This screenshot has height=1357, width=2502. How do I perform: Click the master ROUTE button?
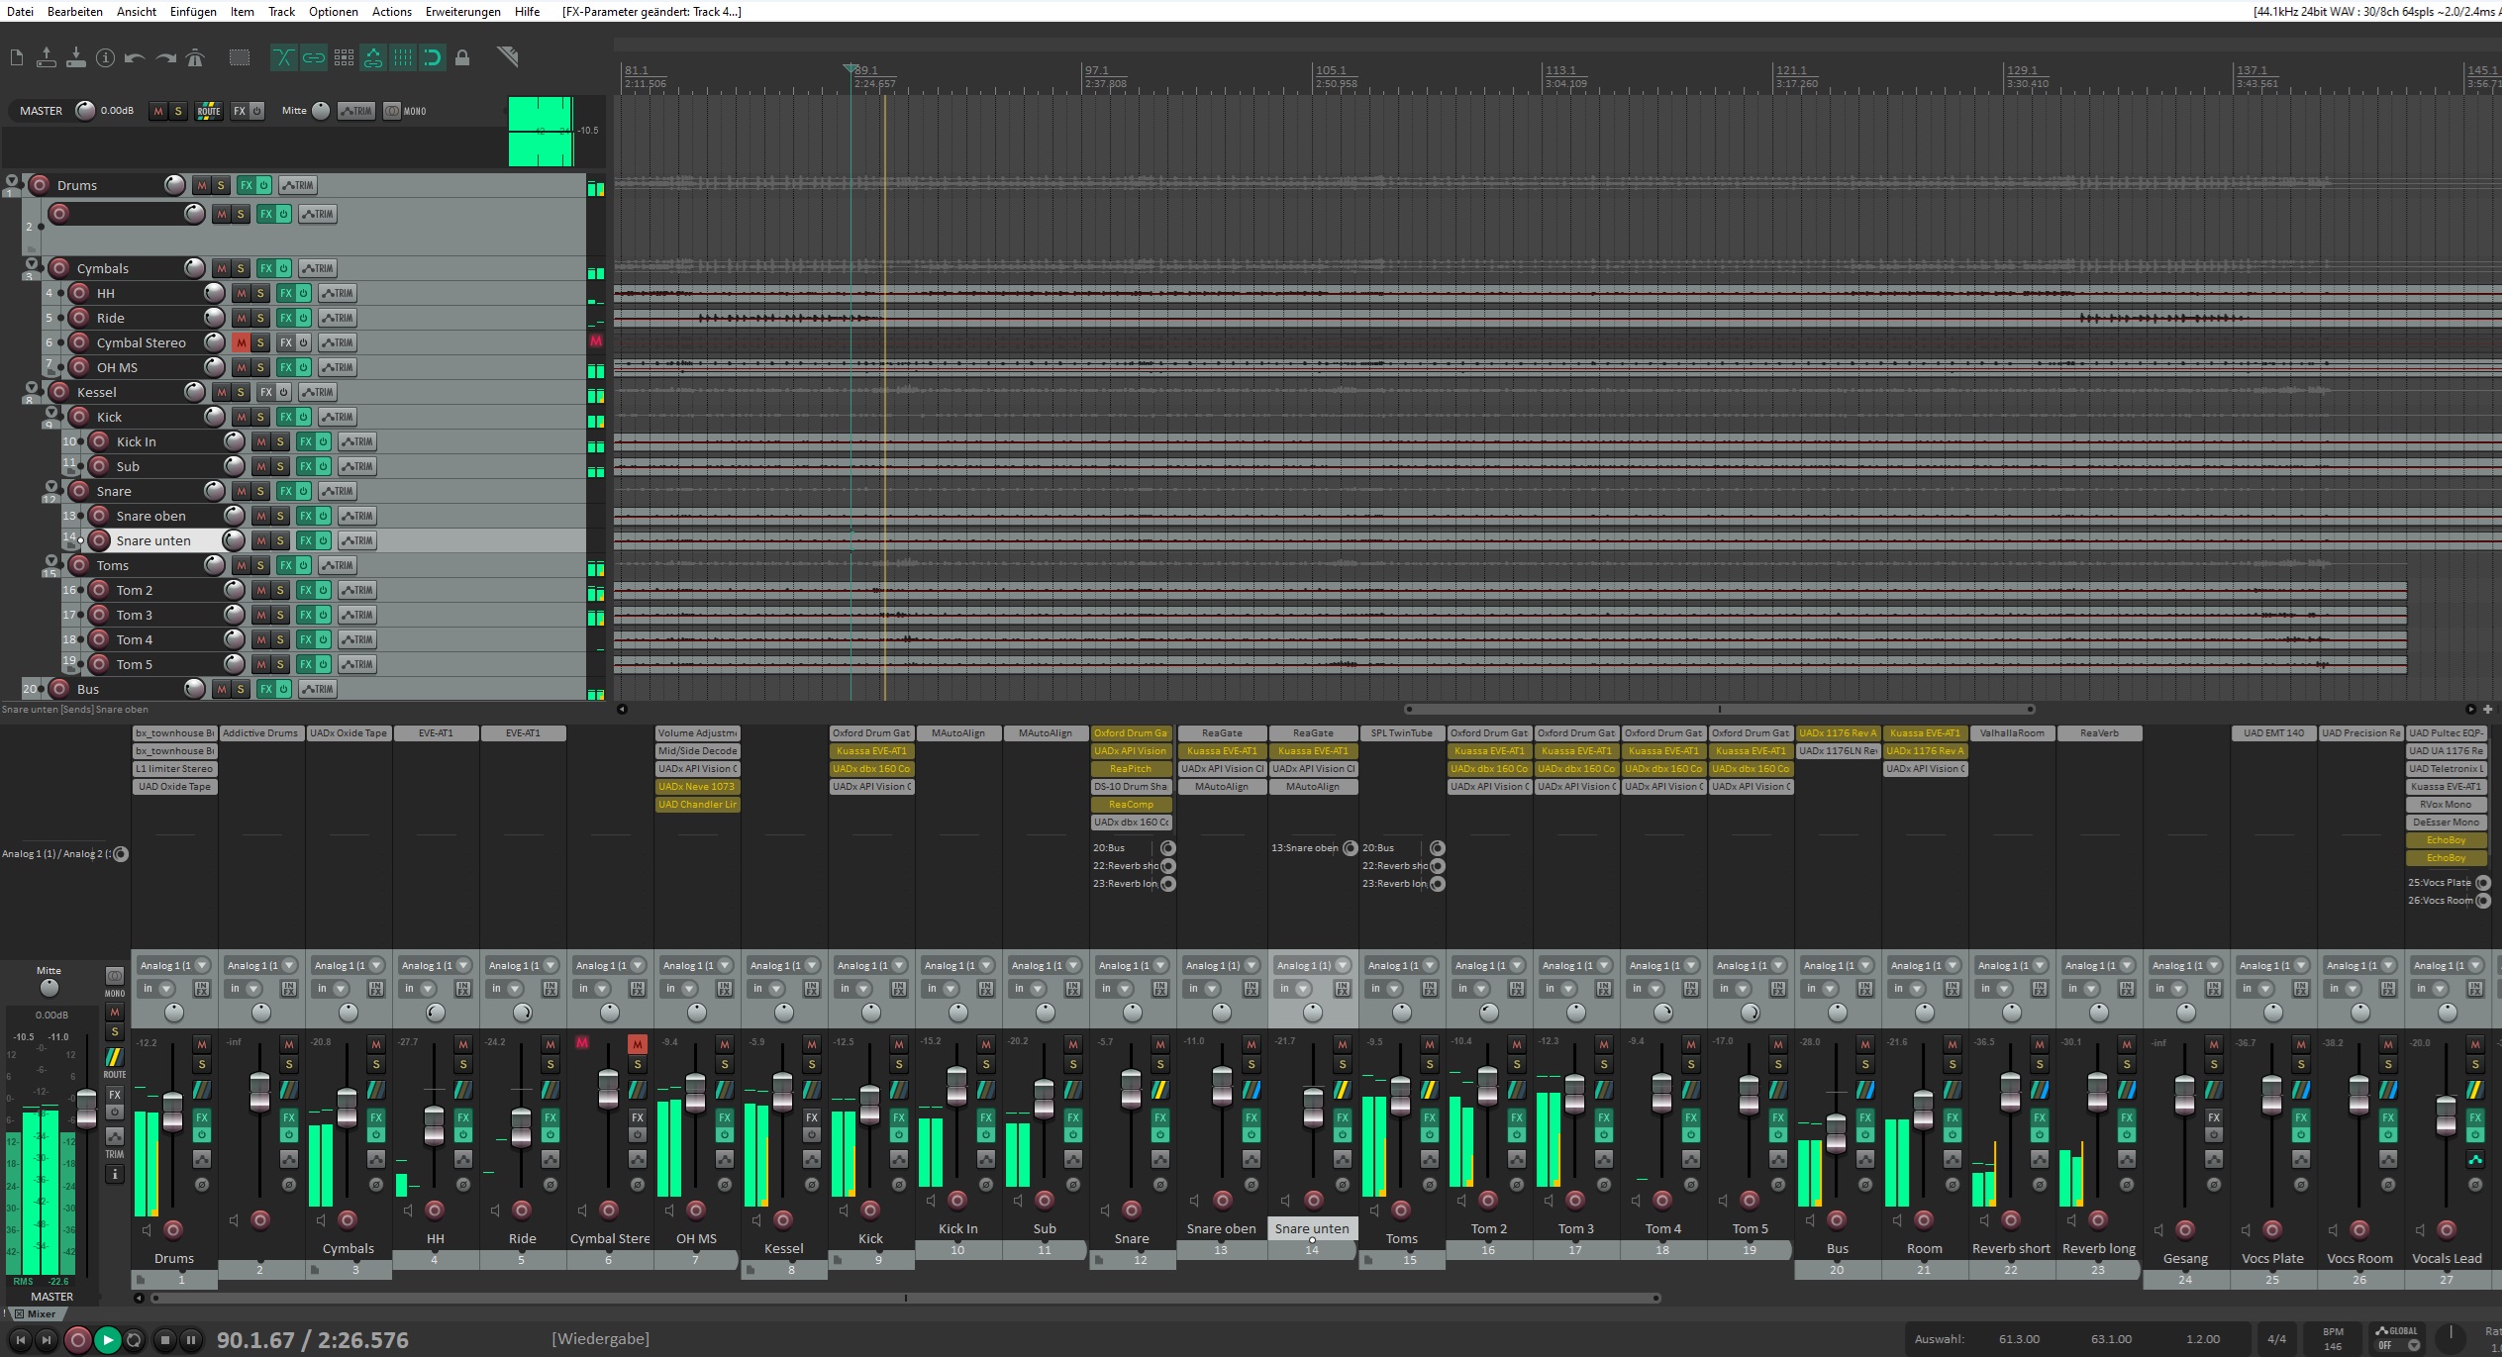pos(209,111)
